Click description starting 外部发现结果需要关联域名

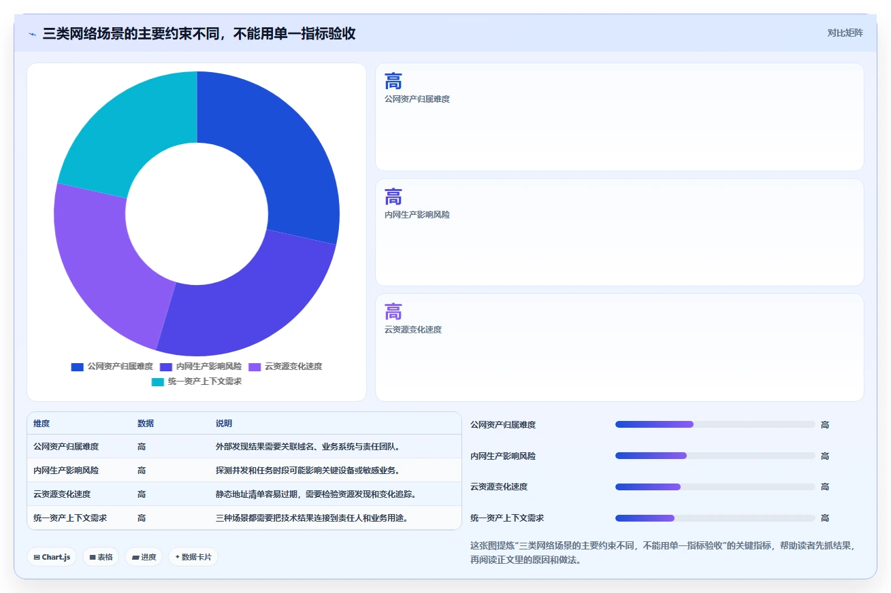[x=308, y=447]
